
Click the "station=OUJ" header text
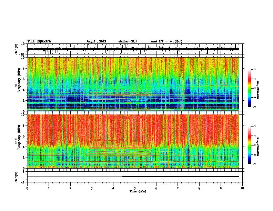coord(128,41)
